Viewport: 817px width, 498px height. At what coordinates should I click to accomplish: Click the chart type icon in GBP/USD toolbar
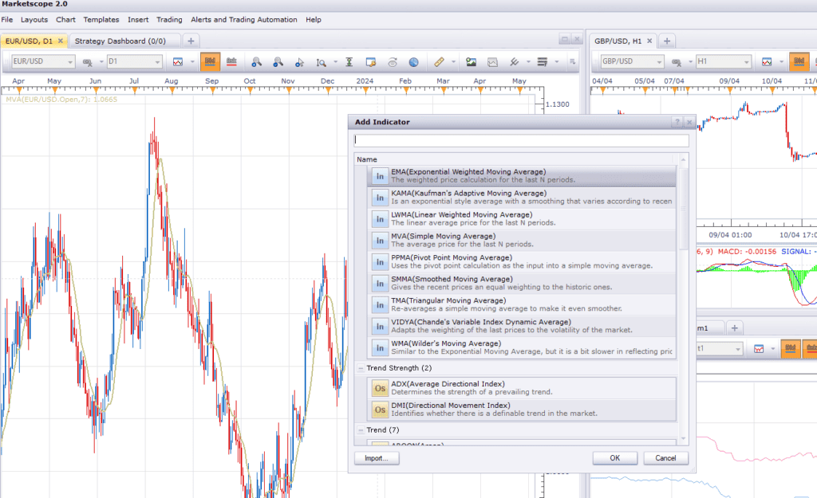pos(767,62)
